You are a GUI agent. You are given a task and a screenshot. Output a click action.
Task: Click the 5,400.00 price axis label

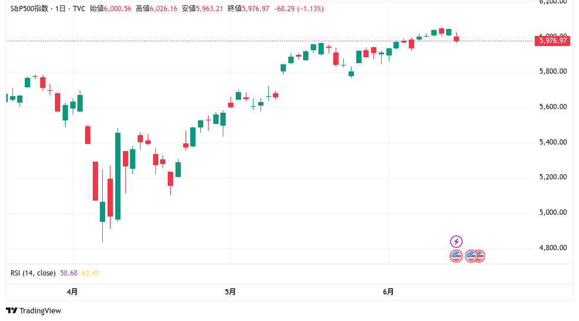click(553, 142)
